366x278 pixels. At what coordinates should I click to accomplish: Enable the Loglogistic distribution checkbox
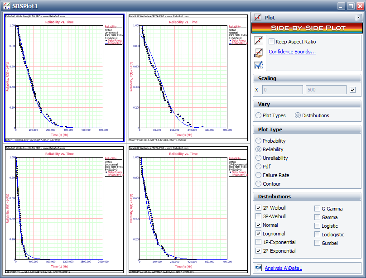318,235
